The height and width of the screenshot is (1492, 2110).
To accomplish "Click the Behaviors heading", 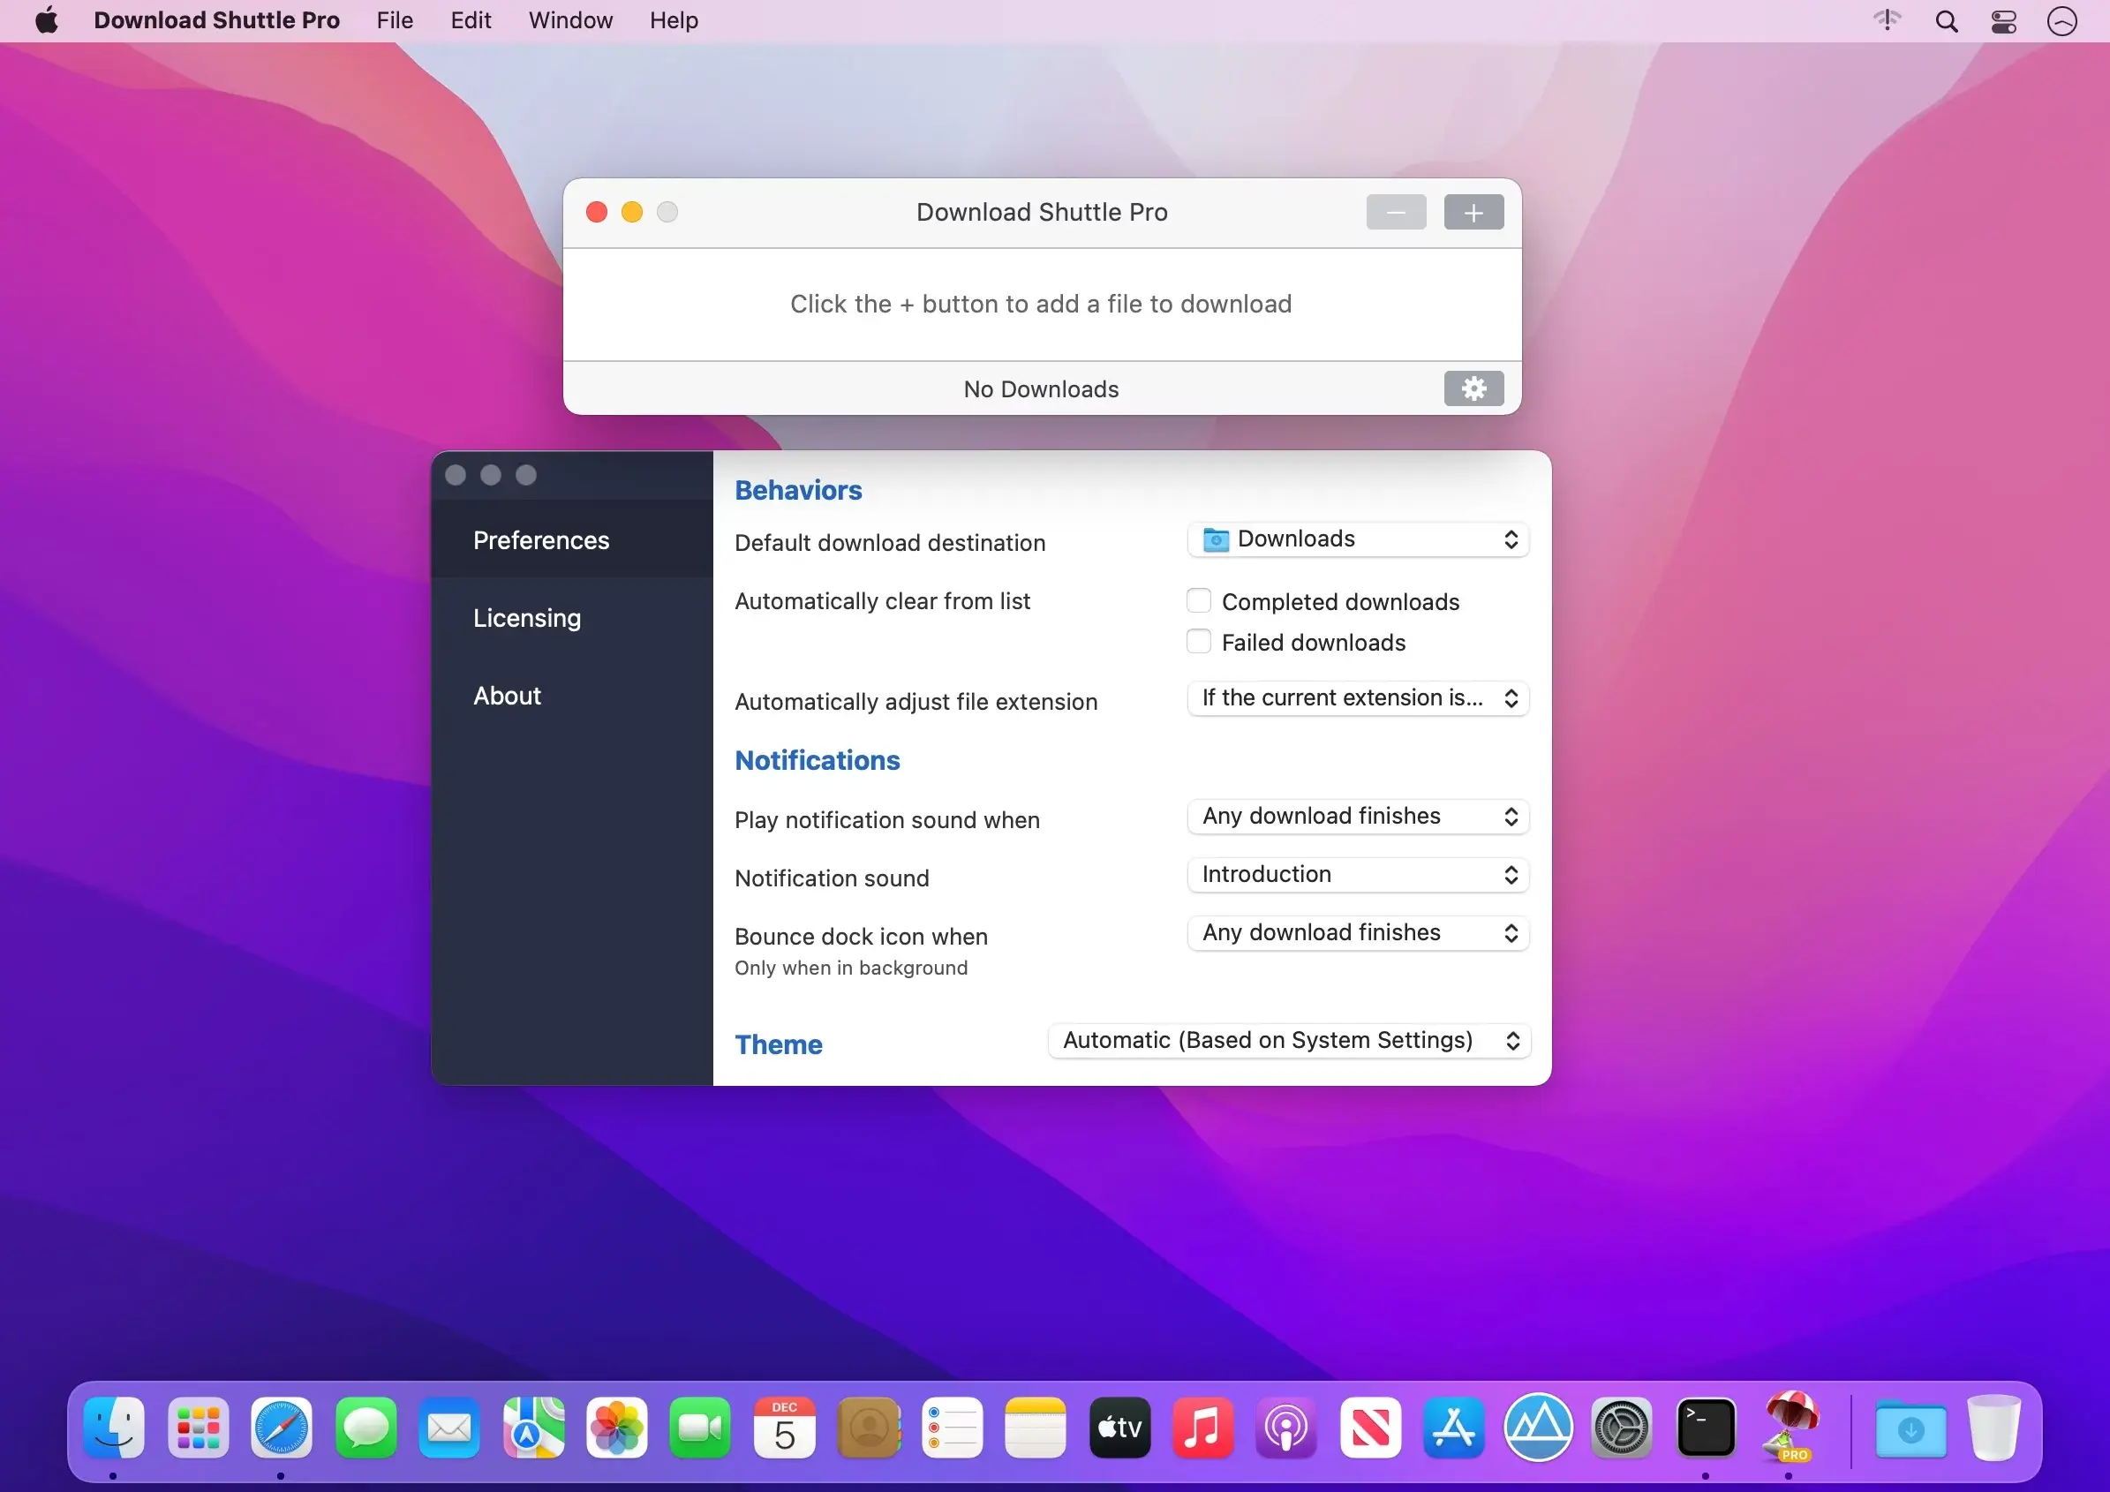I will tap(798, 491).
